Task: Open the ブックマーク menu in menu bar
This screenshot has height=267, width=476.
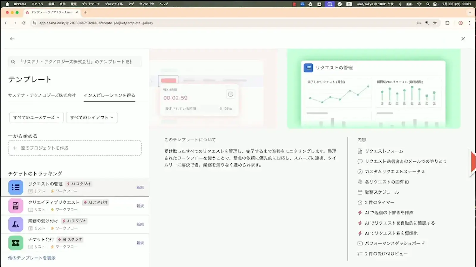Action: point(91,4)
